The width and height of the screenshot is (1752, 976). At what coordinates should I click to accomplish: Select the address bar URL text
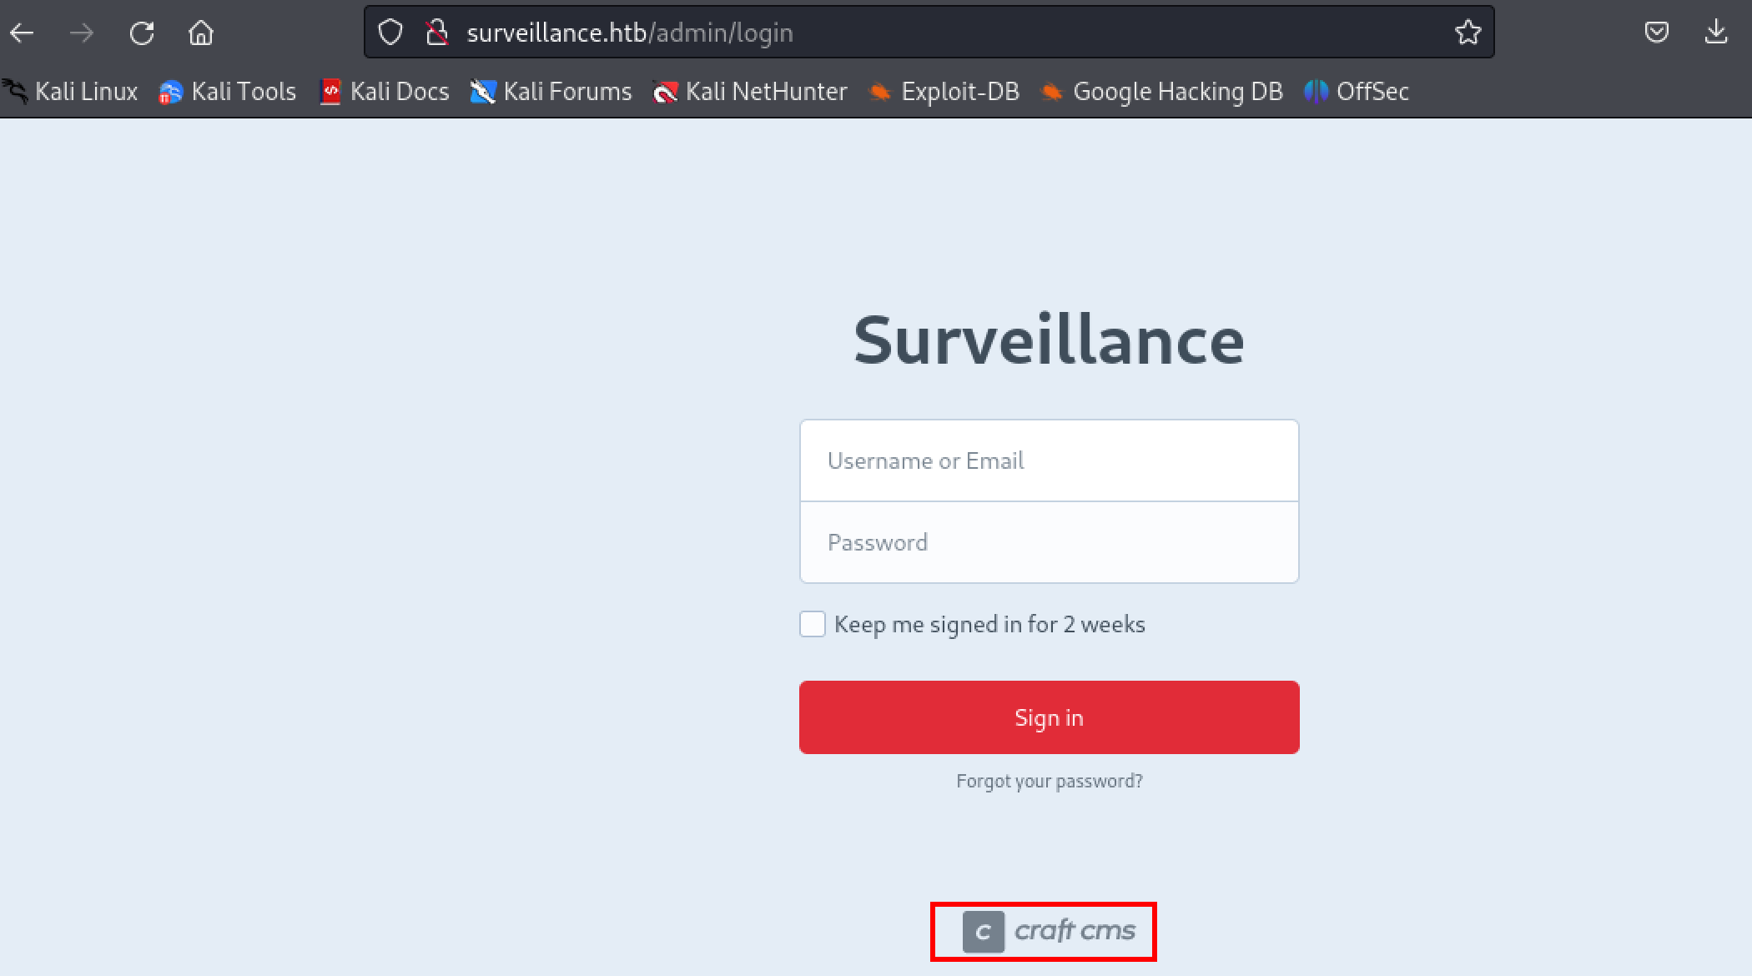[629, 33]
